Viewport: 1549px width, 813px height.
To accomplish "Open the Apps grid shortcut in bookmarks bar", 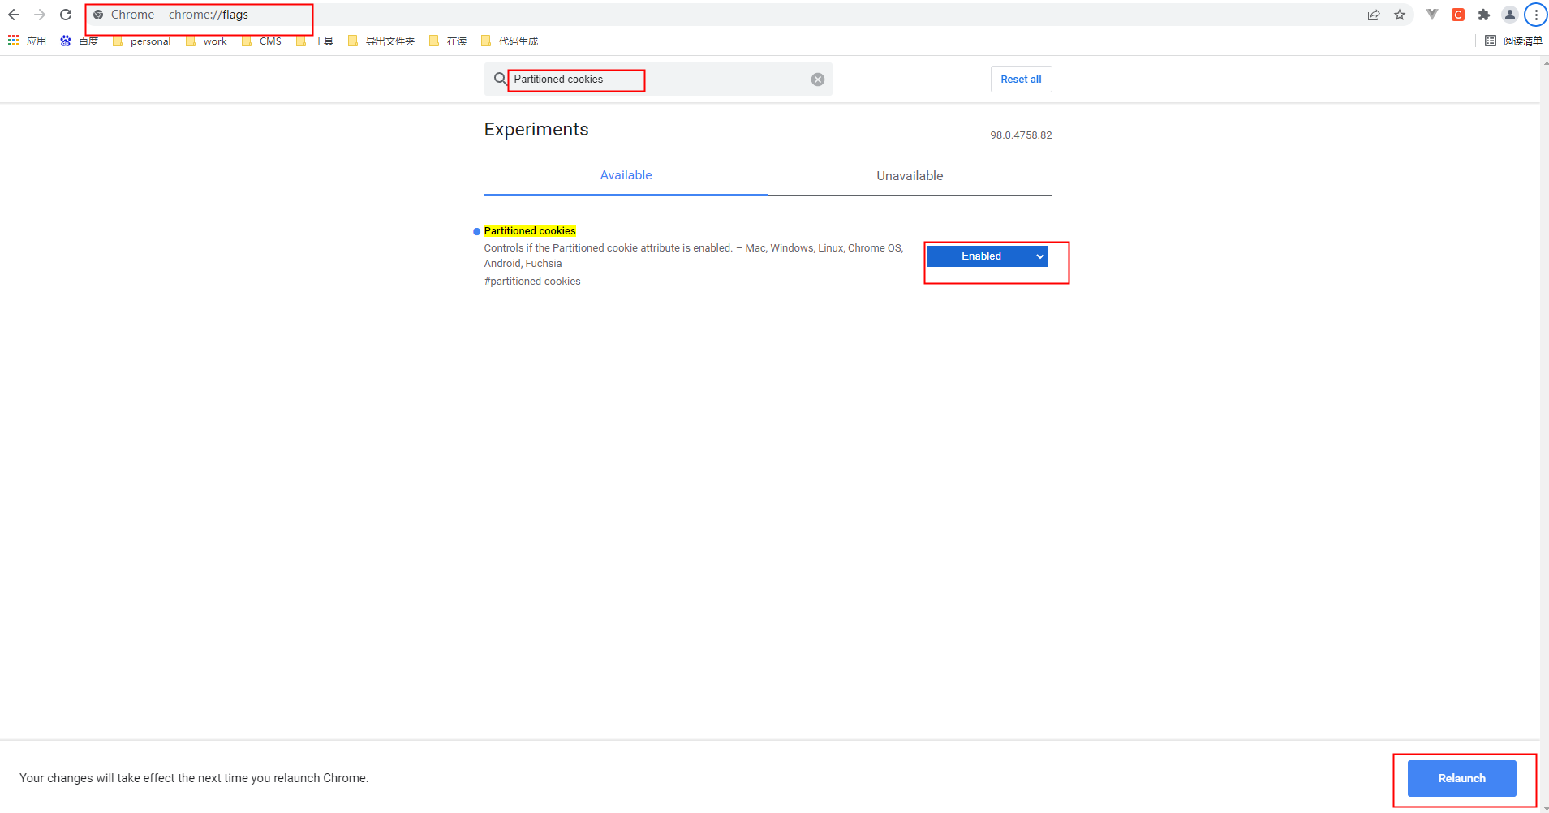I will 27,41.
